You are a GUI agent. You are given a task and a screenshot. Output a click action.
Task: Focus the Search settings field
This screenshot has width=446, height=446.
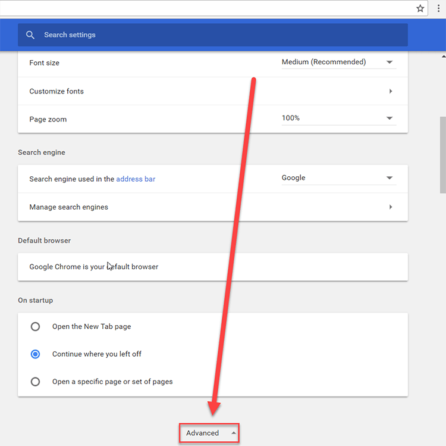pyautogui.click(x=213, y=35)
